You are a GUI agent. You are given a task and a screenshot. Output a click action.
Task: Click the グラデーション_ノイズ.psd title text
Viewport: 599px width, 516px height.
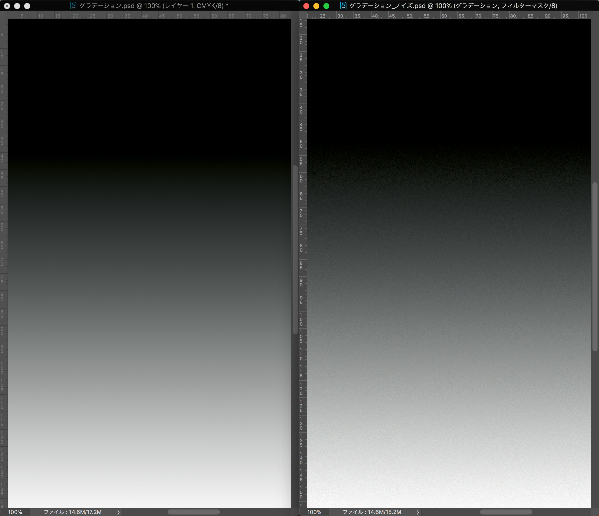pyautogui.click(x=453, y=6)
